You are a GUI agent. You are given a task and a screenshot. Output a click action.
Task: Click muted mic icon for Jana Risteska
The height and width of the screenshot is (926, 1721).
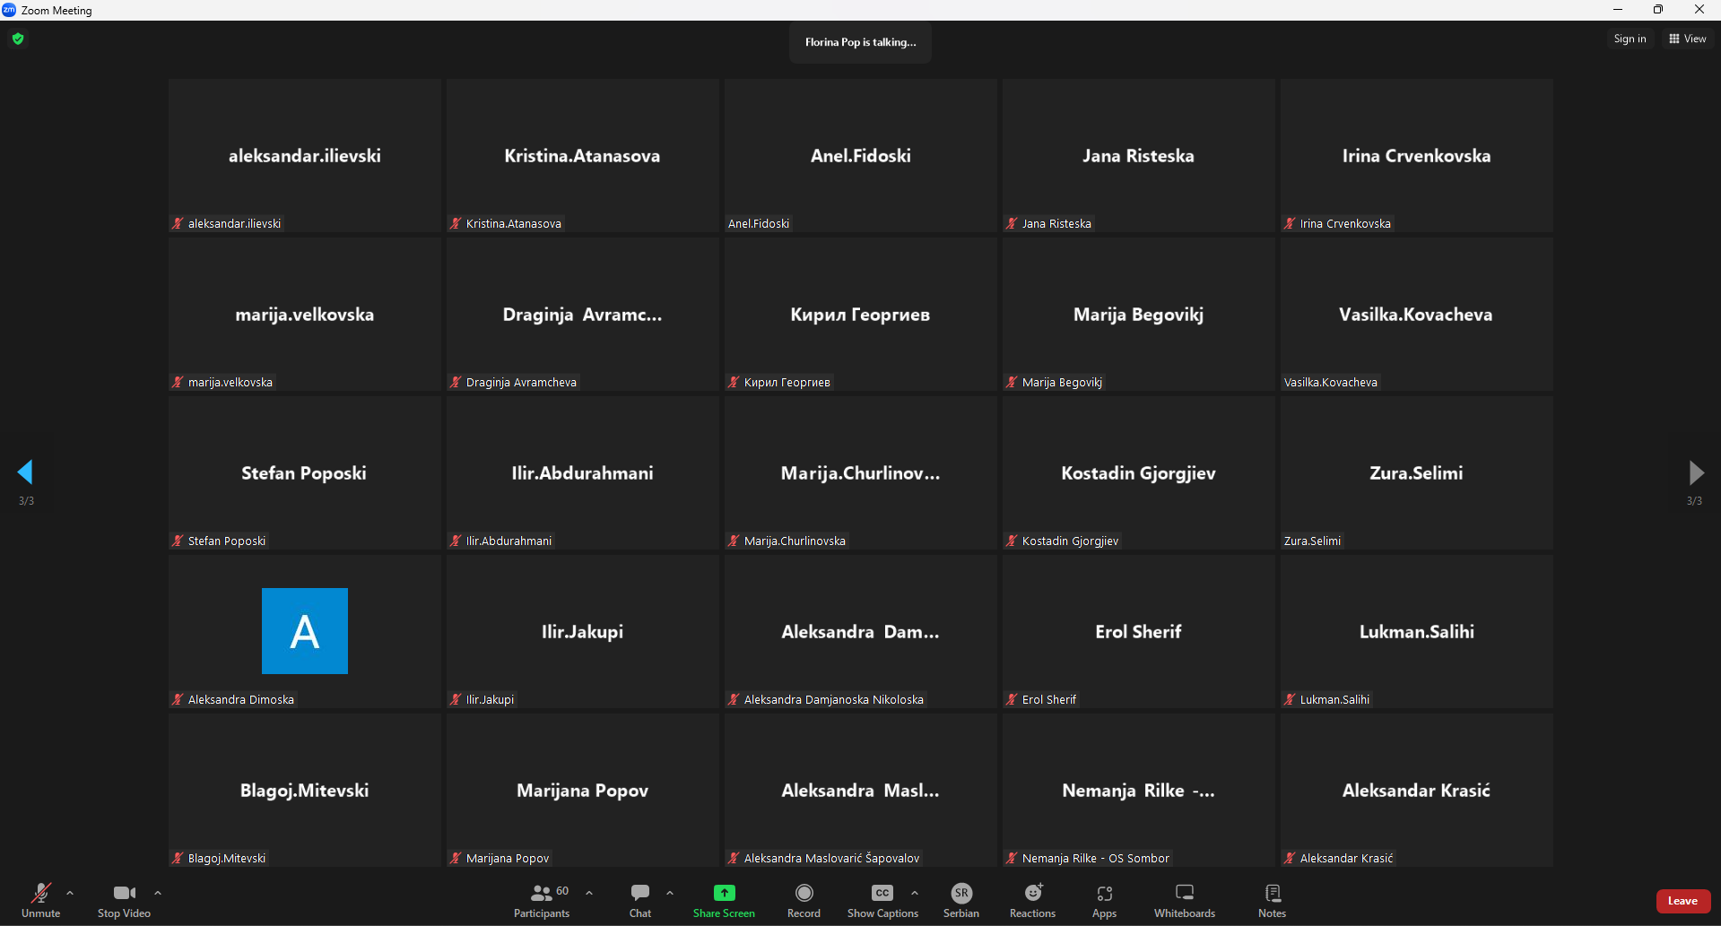coord(1012,223)
